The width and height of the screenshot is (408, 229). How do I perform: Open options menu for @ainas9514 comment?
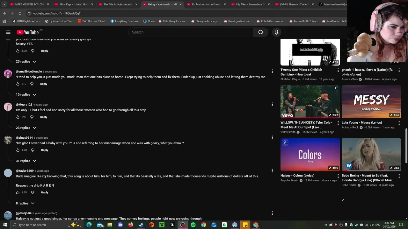(x=272, y=137)
